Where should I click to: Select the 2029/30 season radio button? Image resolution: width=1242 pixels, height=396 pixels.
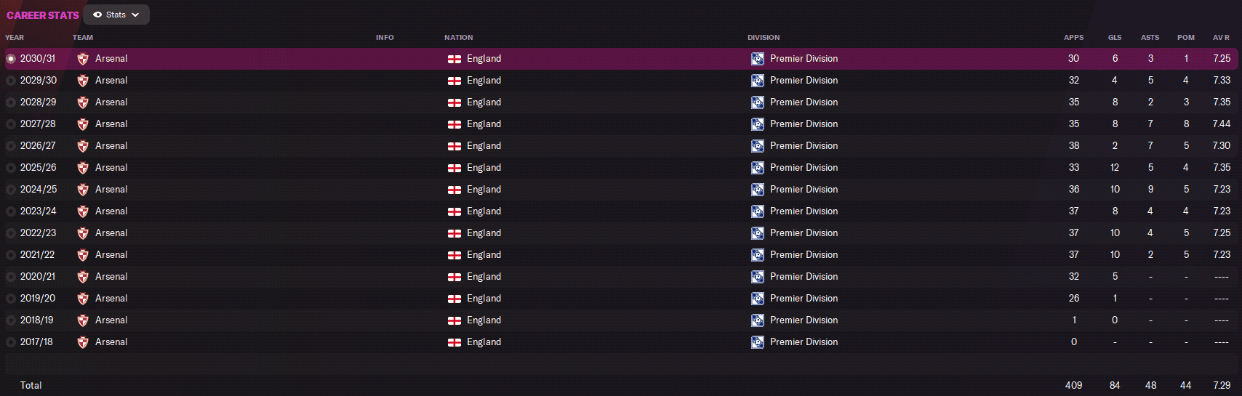[11, 81]
